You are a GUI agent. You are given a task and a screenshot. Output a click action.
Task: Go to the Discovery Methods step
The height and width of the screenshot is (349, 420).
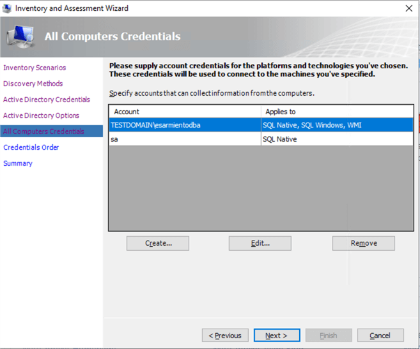33,84
